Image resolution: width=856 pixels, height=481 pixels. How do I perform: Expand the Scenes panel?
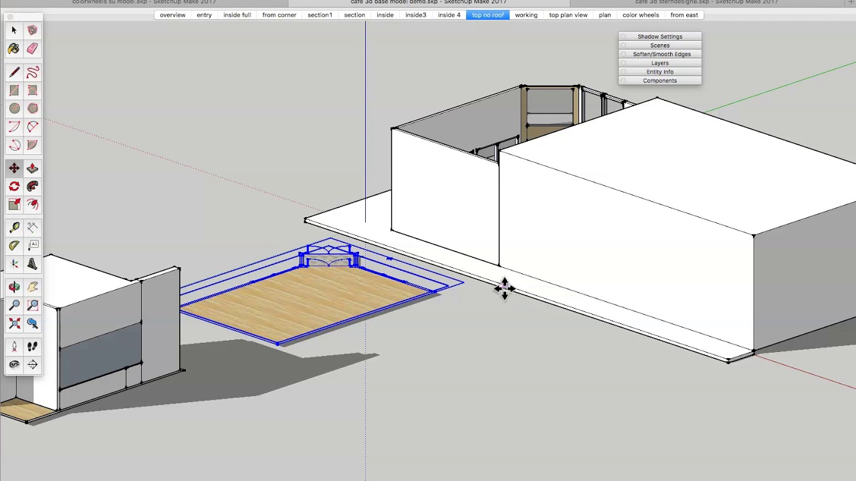660,45
